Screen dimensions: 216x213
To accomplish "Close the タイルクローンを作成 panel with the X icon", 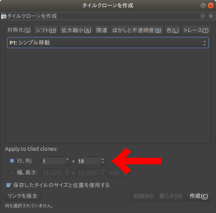I will click(211, 16).
